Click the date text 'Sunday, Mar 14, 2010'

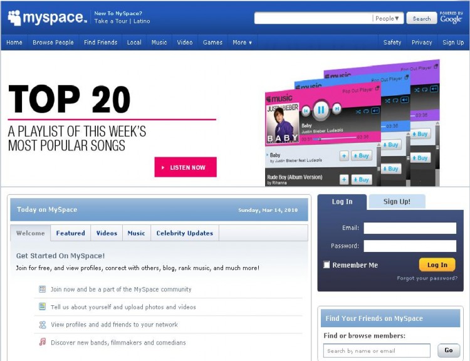(x=268, y=210)
